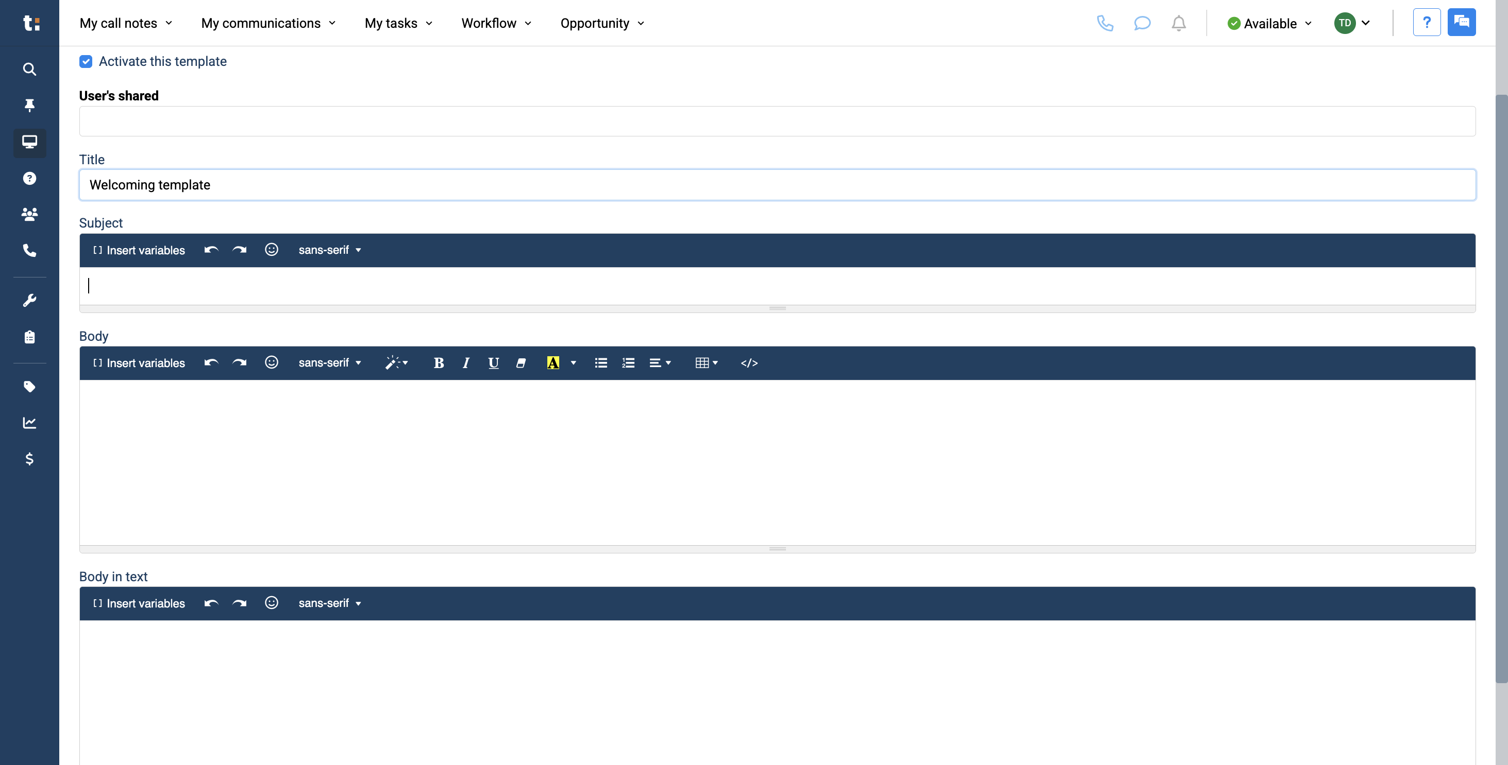Viewport: 1508px width, 765px height.
Task: Apply underline in the Body editor toolbar
Action: pos(493,362)
